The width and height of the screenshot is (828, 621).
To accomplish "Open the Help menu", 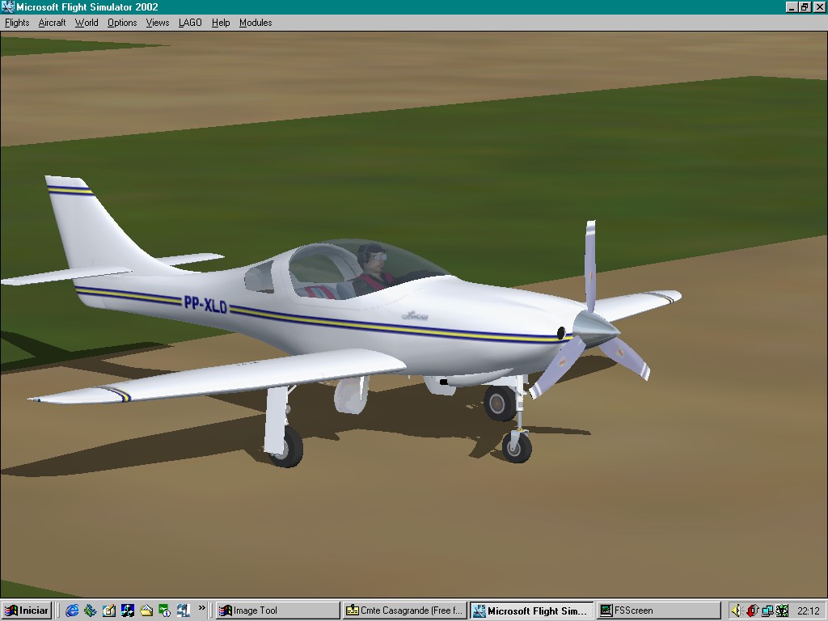I will [x=221, y=23].
